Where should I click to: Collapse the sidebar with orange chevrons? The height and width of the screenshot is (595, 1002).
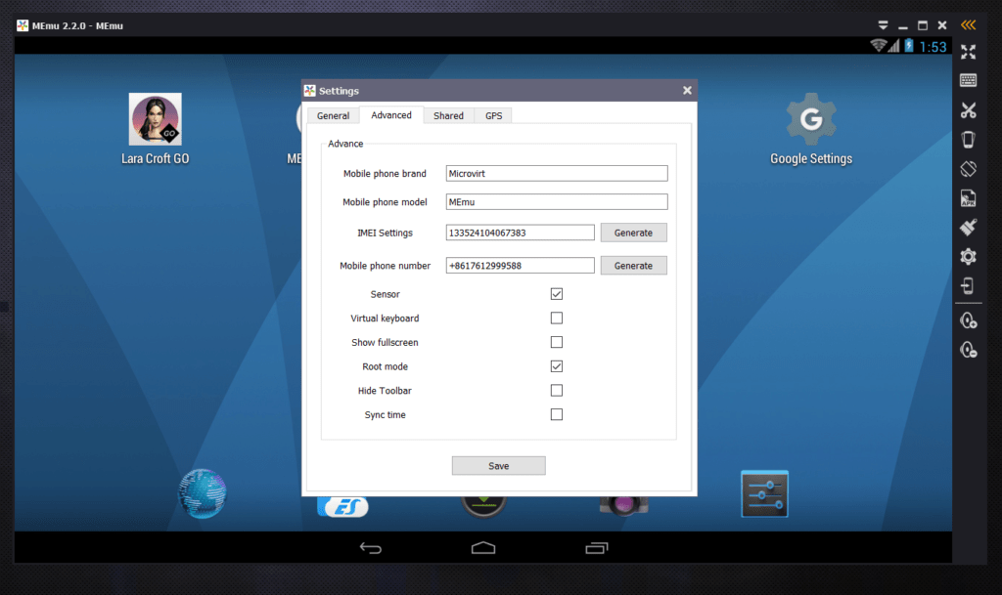pos(968,24)
